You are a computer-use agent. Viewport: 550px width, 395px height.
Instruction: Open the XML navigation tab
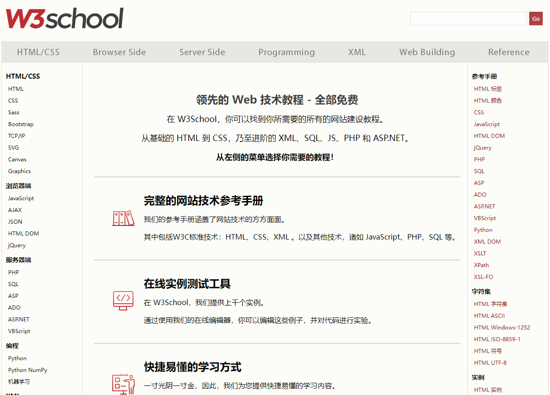coord(357,52)
